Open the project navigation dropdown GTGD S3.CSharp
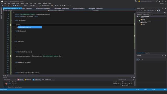The image size is (167, 94). [25, 10]
